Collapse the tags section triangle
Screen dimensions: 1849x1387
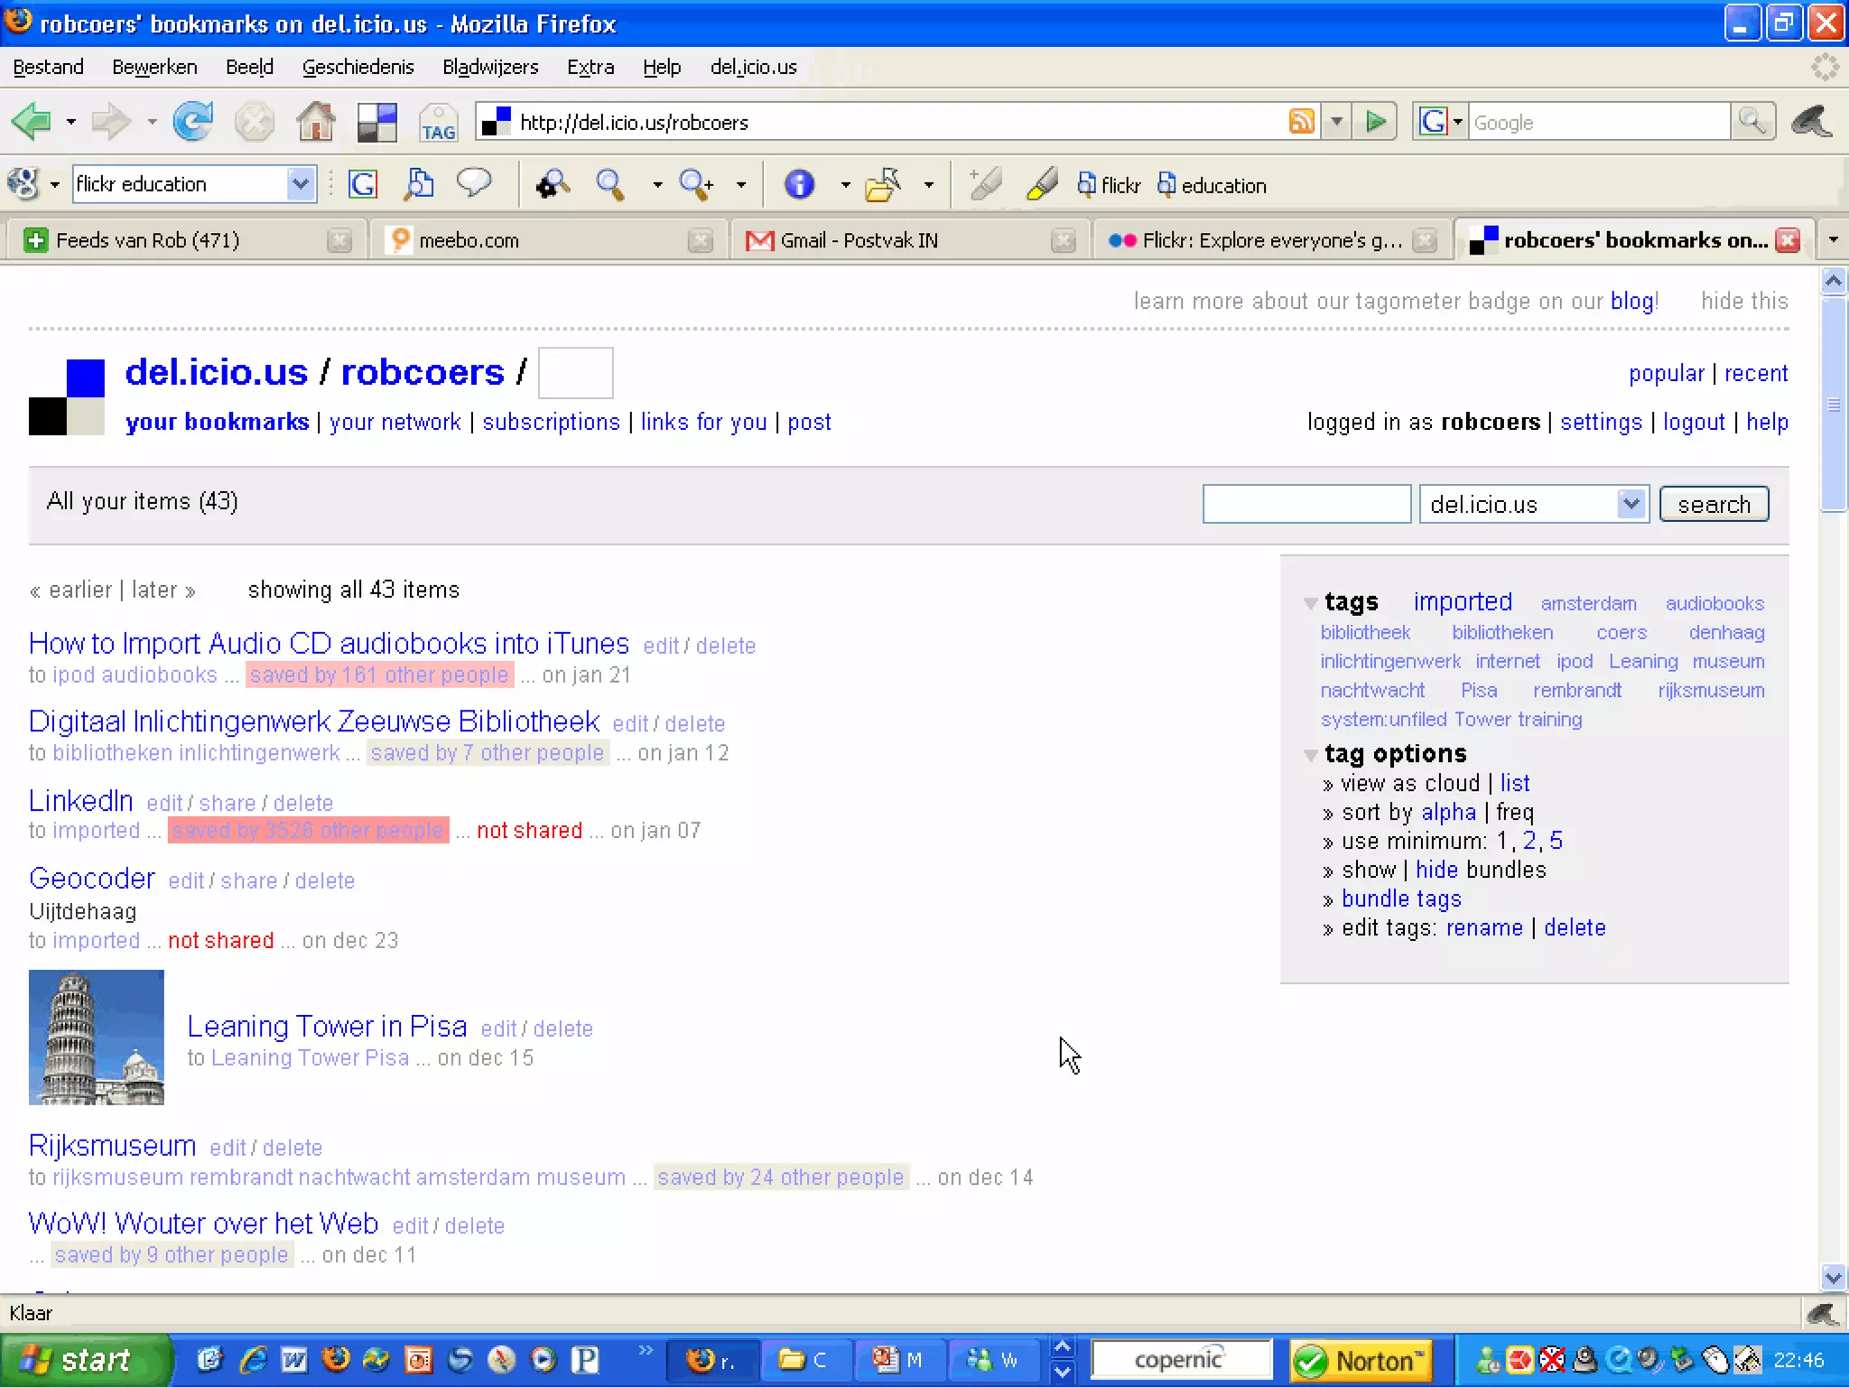1310,603
